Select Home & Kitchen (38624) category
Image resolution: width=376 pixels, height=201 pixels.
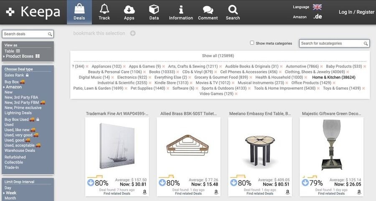[x=333, y=77]
